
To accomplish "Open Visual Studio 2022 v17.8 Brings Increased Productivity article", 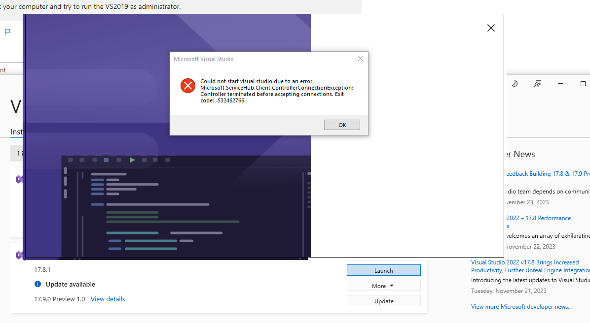I will click(530, 266).
